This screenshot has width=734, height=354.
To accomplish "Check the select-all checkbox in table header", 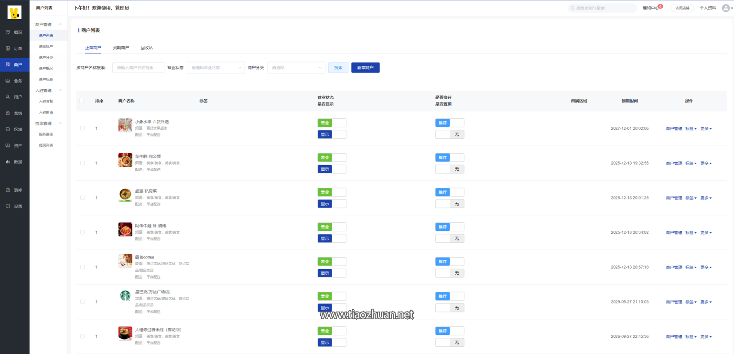I will (81, 101).
